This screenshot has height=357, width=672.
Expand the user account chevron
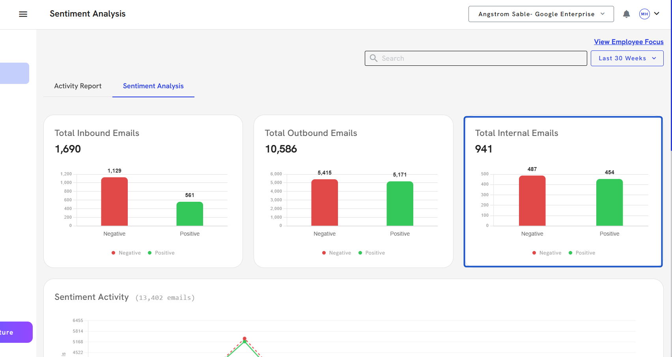point(657,14)
